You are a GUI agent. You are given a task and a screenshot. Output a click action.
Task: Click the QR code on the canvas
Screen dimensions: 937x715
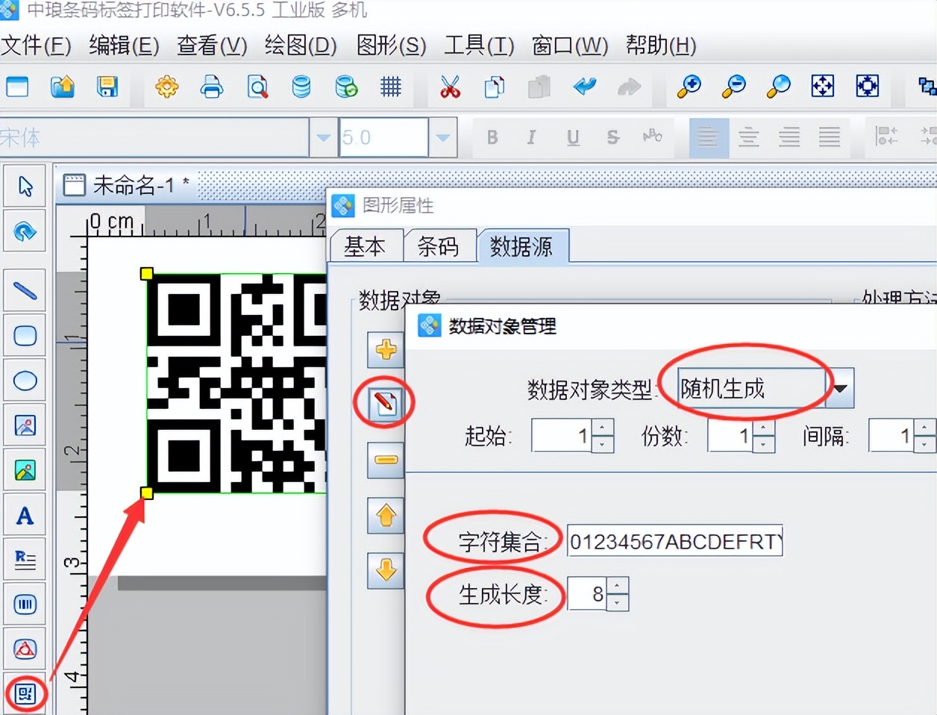pos(236,383)
